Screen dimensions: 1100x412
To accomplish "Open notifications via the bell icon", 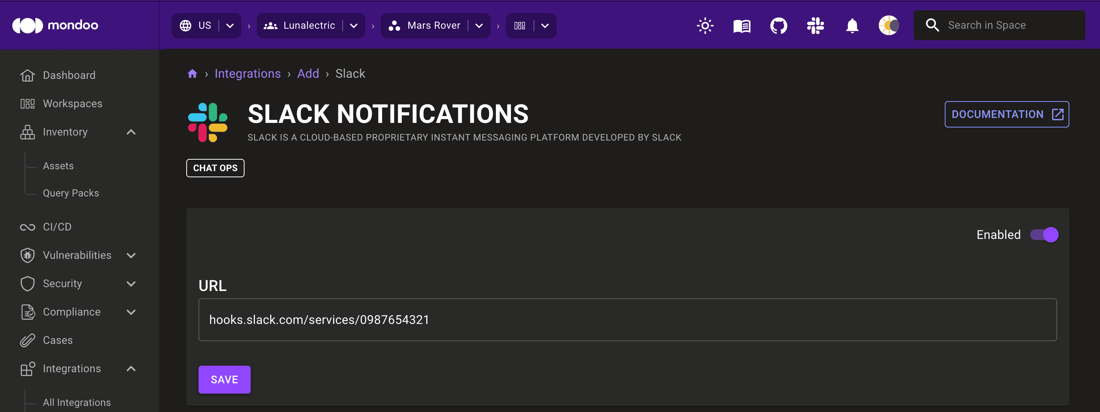I will tap(852, 26).
